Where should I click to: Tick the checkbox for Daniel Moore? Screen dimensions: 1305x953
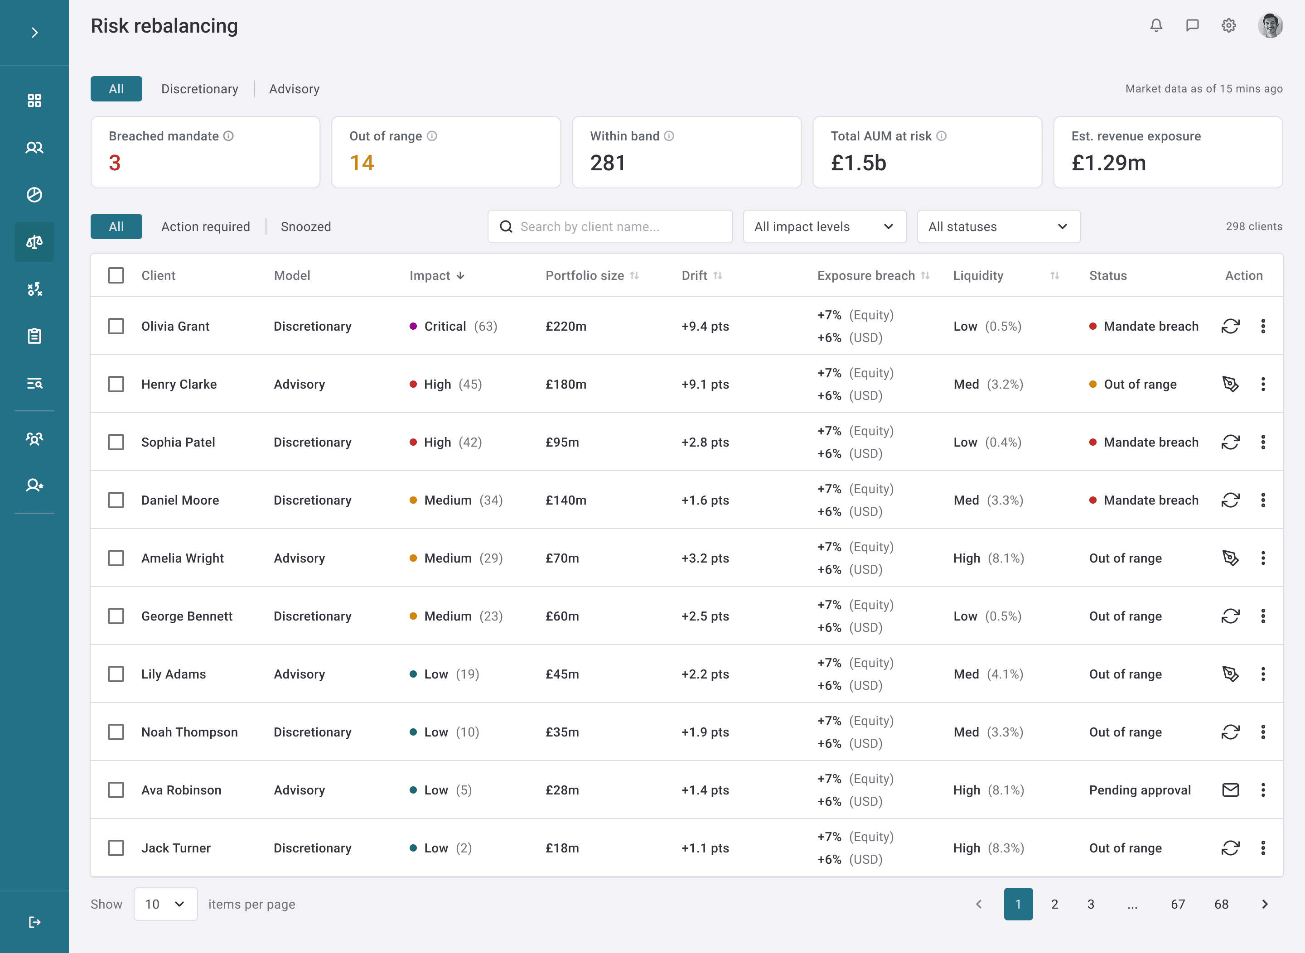[x=116, y=500]
